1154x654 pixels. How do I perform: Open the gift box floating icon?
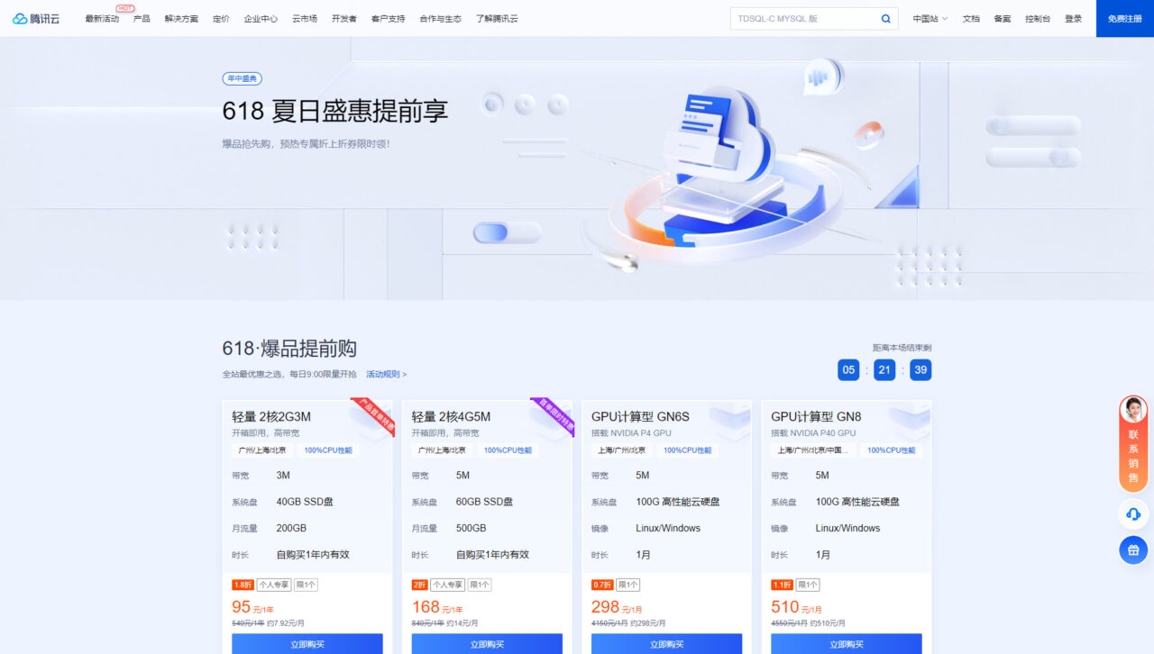(x=1133, y=550)
